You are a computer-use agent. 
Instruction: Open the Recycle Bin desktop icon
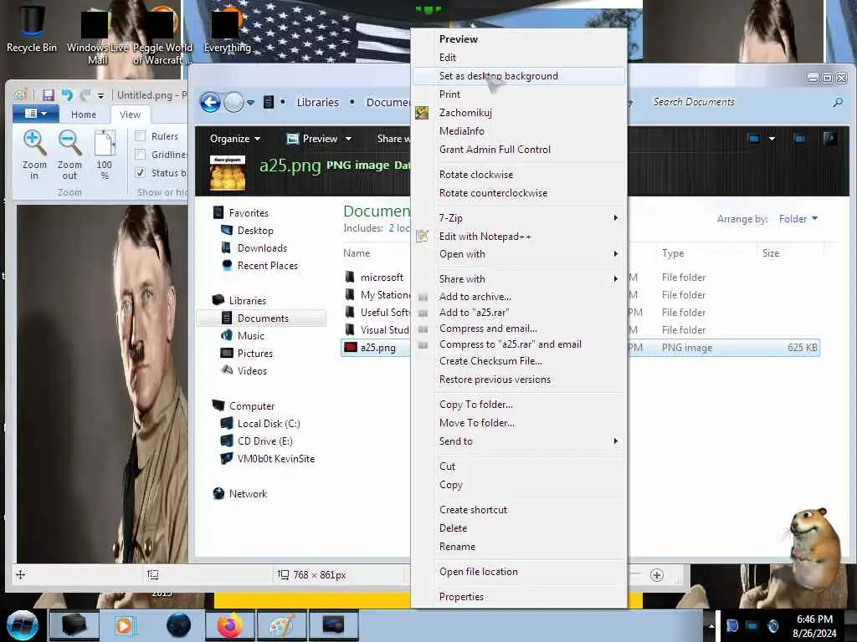(x=32, y=28)
